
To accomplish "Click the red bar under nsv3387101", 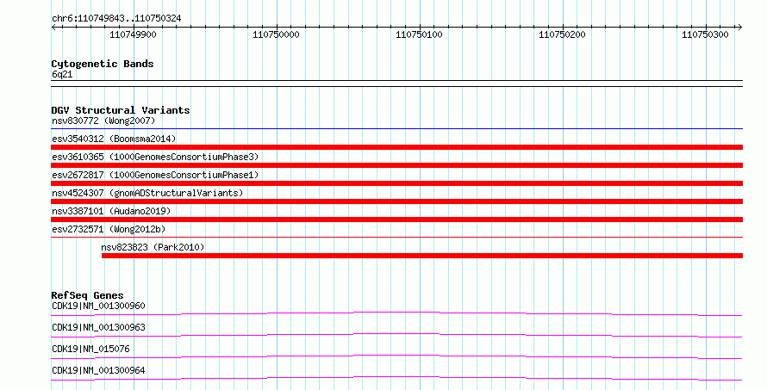I will pyautogui.click(x=396, y=220).
